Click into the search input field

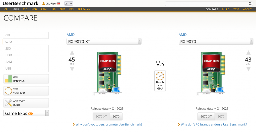[207, 3]
